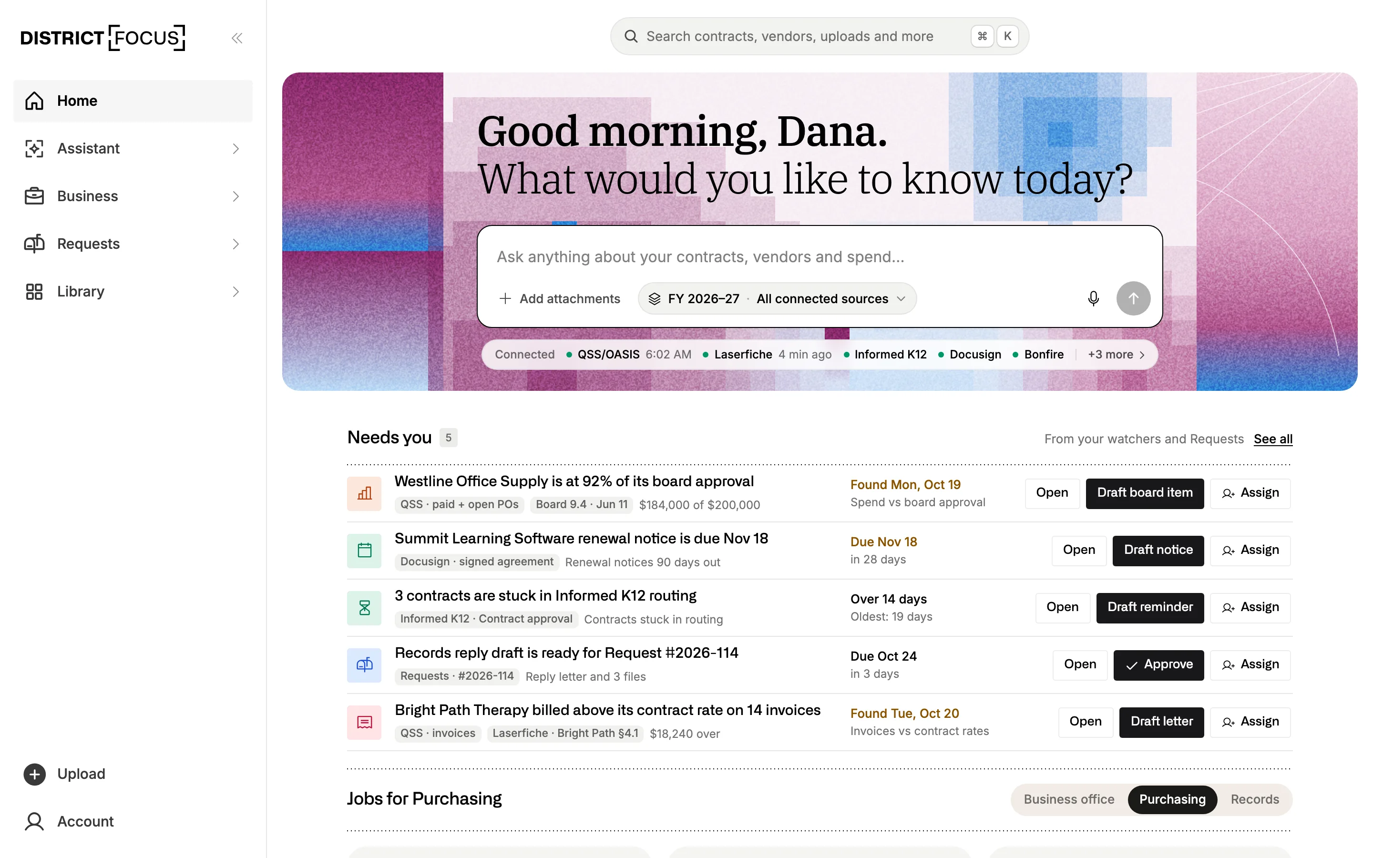Image resolution: width=1373 pixels, height=858 pixels.
Task: Show +3 more connected sources
Action: pos(1116,354)
